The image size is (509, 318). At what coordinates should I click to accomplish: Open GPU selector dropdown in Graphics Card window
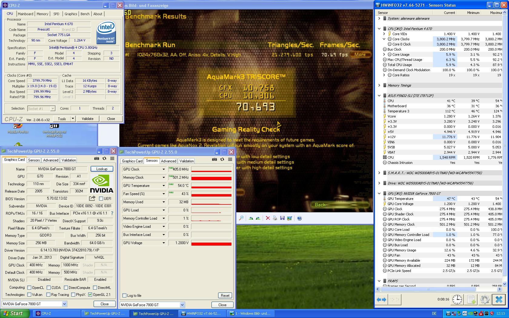[x=64, y=304]
